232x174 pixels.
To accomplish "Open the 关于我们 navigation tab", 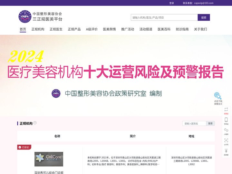I will click(200, 29).
